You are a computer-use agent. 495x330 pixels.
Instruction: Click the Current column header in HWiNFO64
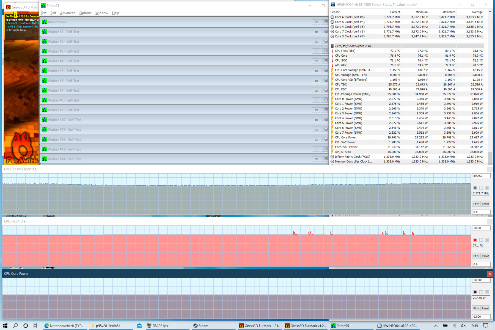(x=387, y=12)
